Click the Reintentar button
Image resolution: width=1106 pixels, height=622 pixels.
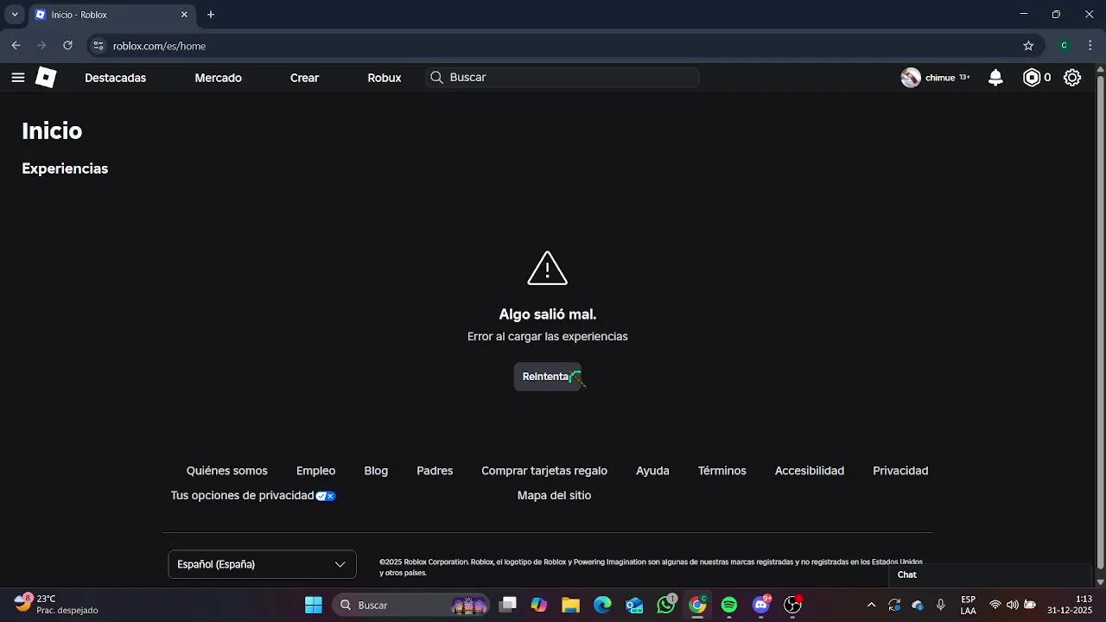(x=548, y=377)
